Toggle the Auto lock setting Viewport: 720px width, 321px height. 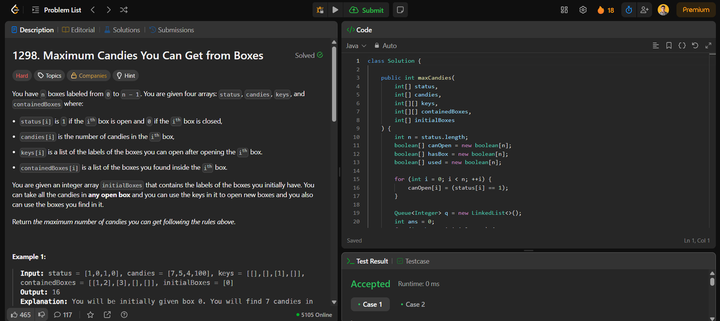click(385, 46)
